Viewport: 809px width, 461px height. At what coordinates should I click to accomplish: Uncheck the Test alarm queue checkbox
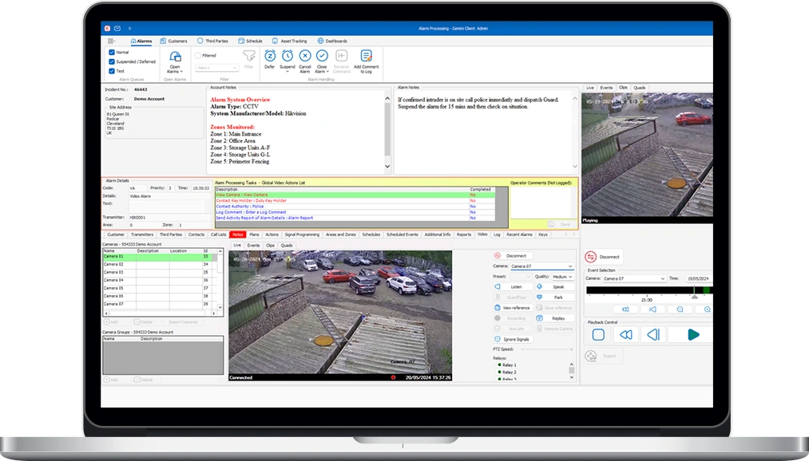(x=112, y=70)
